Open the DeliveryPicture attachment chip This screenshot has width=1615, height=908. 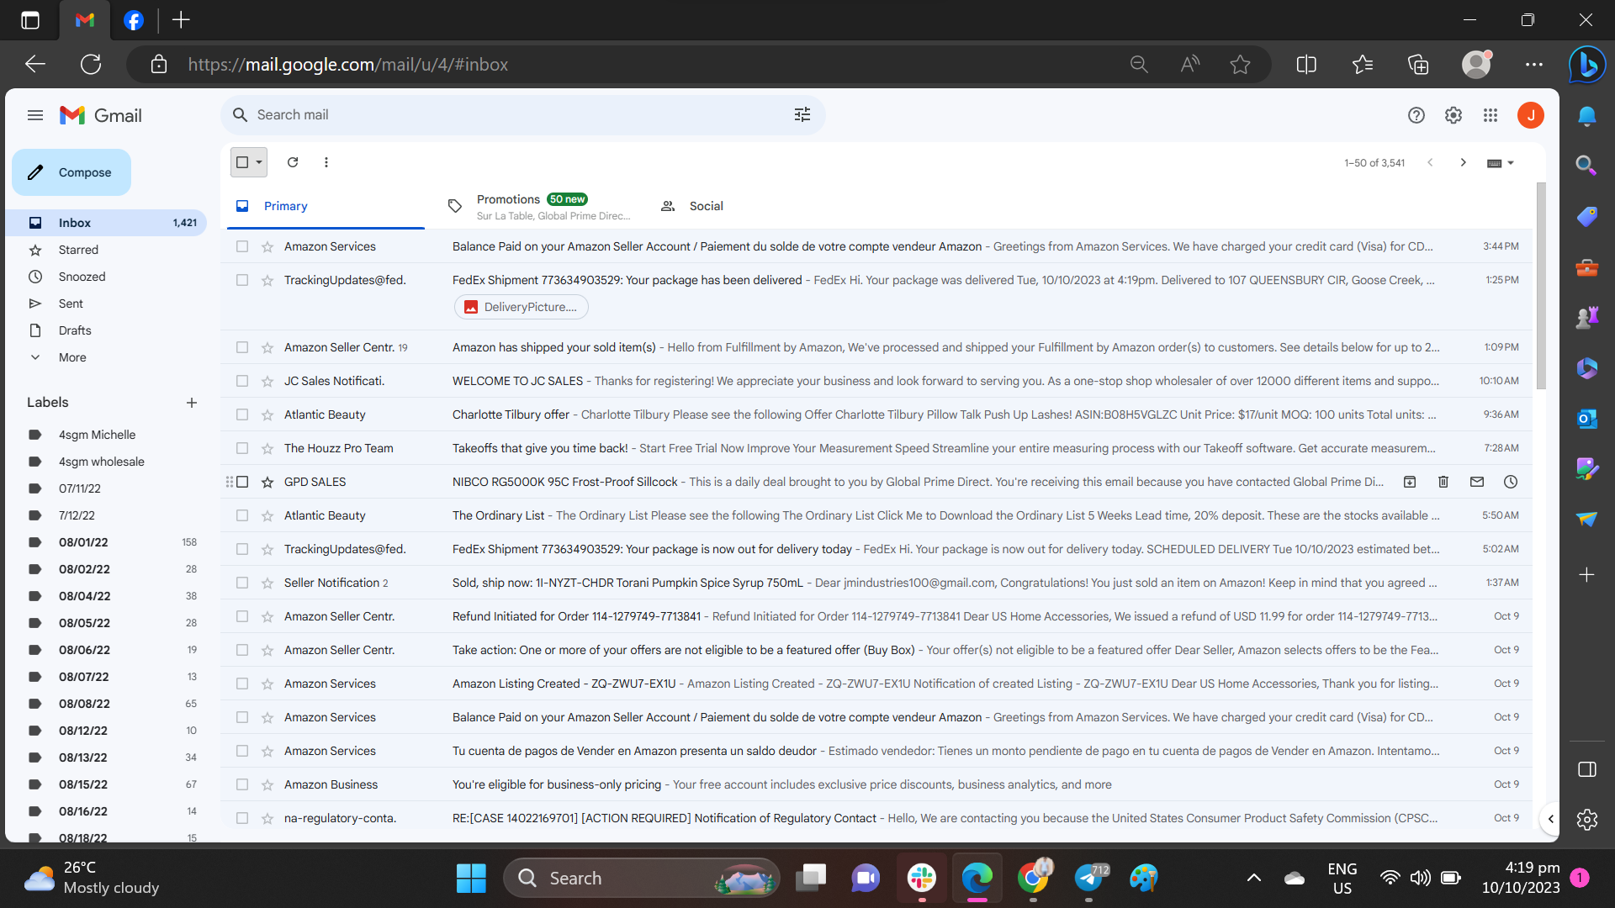pos(522,307)
